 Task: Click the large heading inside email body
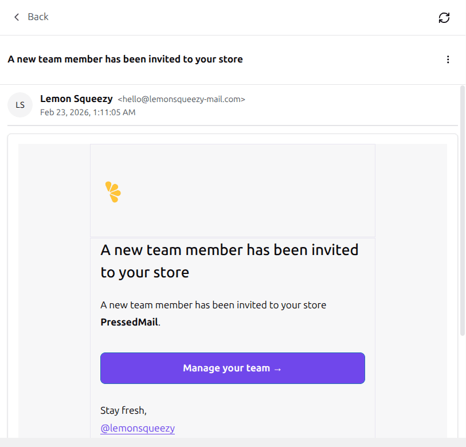coord(229,261)
